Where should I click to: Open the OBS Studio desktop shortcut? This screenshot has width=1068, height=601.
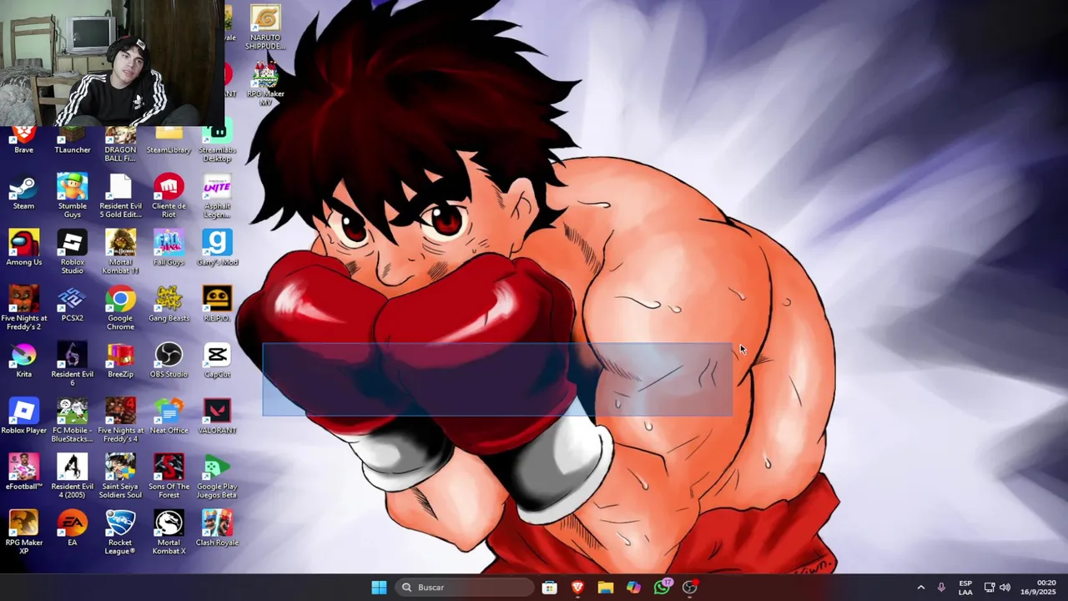pos(169,360)
